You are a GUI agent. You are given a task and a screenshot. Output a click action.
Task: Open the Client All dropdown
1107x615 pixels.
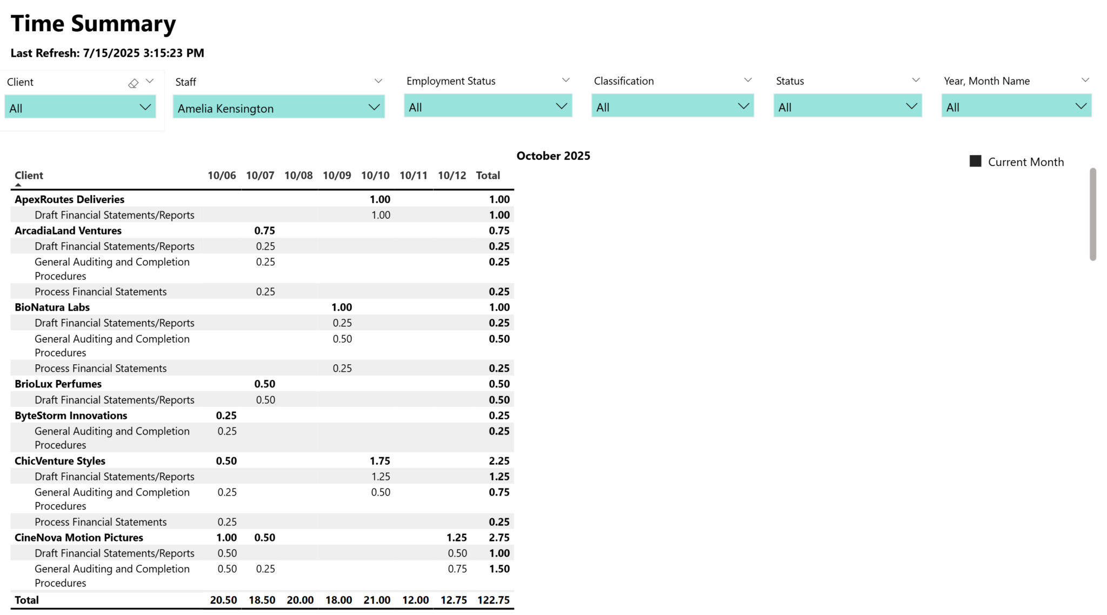click(80, 107)
